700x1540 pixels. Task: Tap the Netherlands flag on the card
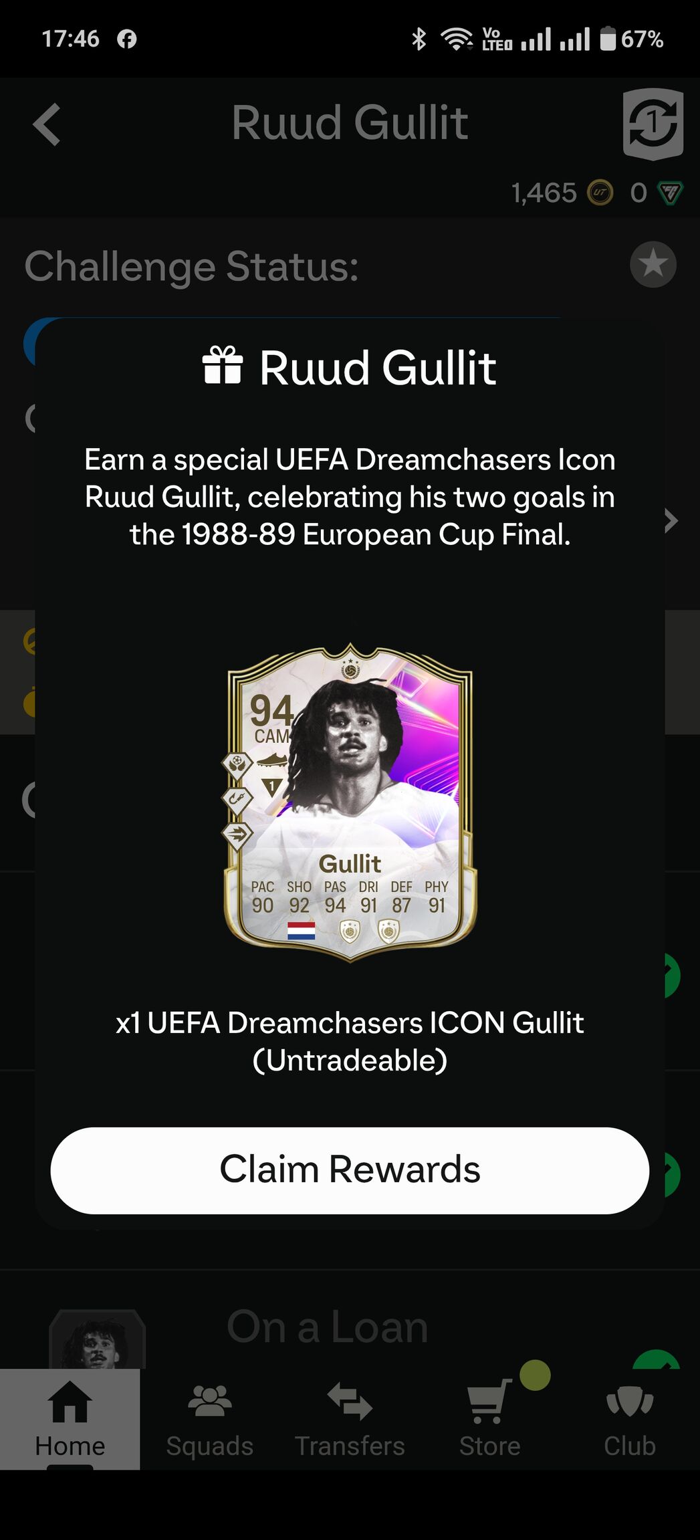pyautogui.click(x=301, y=930)
